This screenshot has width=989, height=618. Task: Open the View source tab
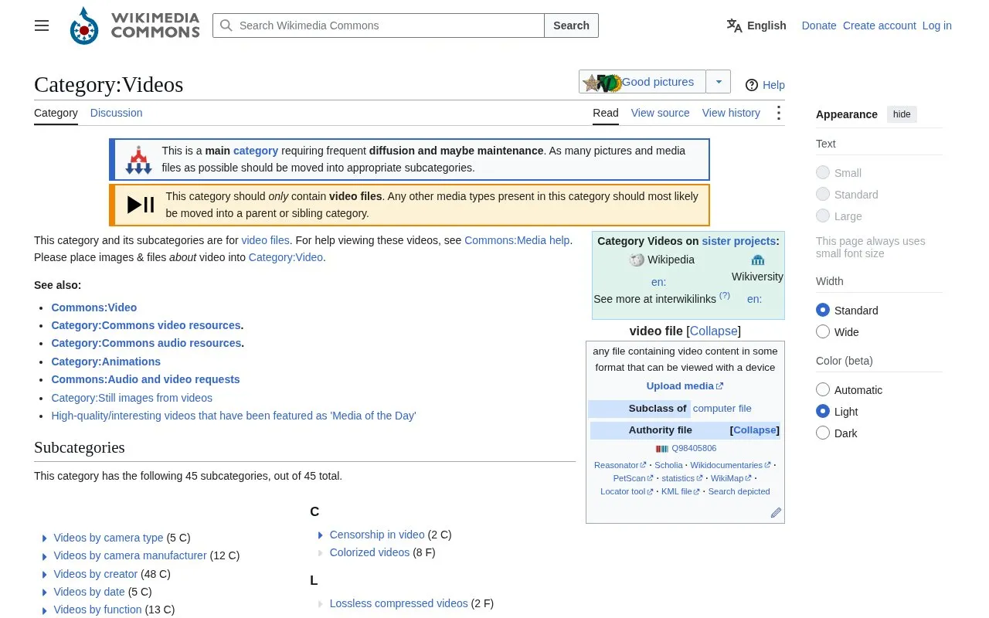660,113
